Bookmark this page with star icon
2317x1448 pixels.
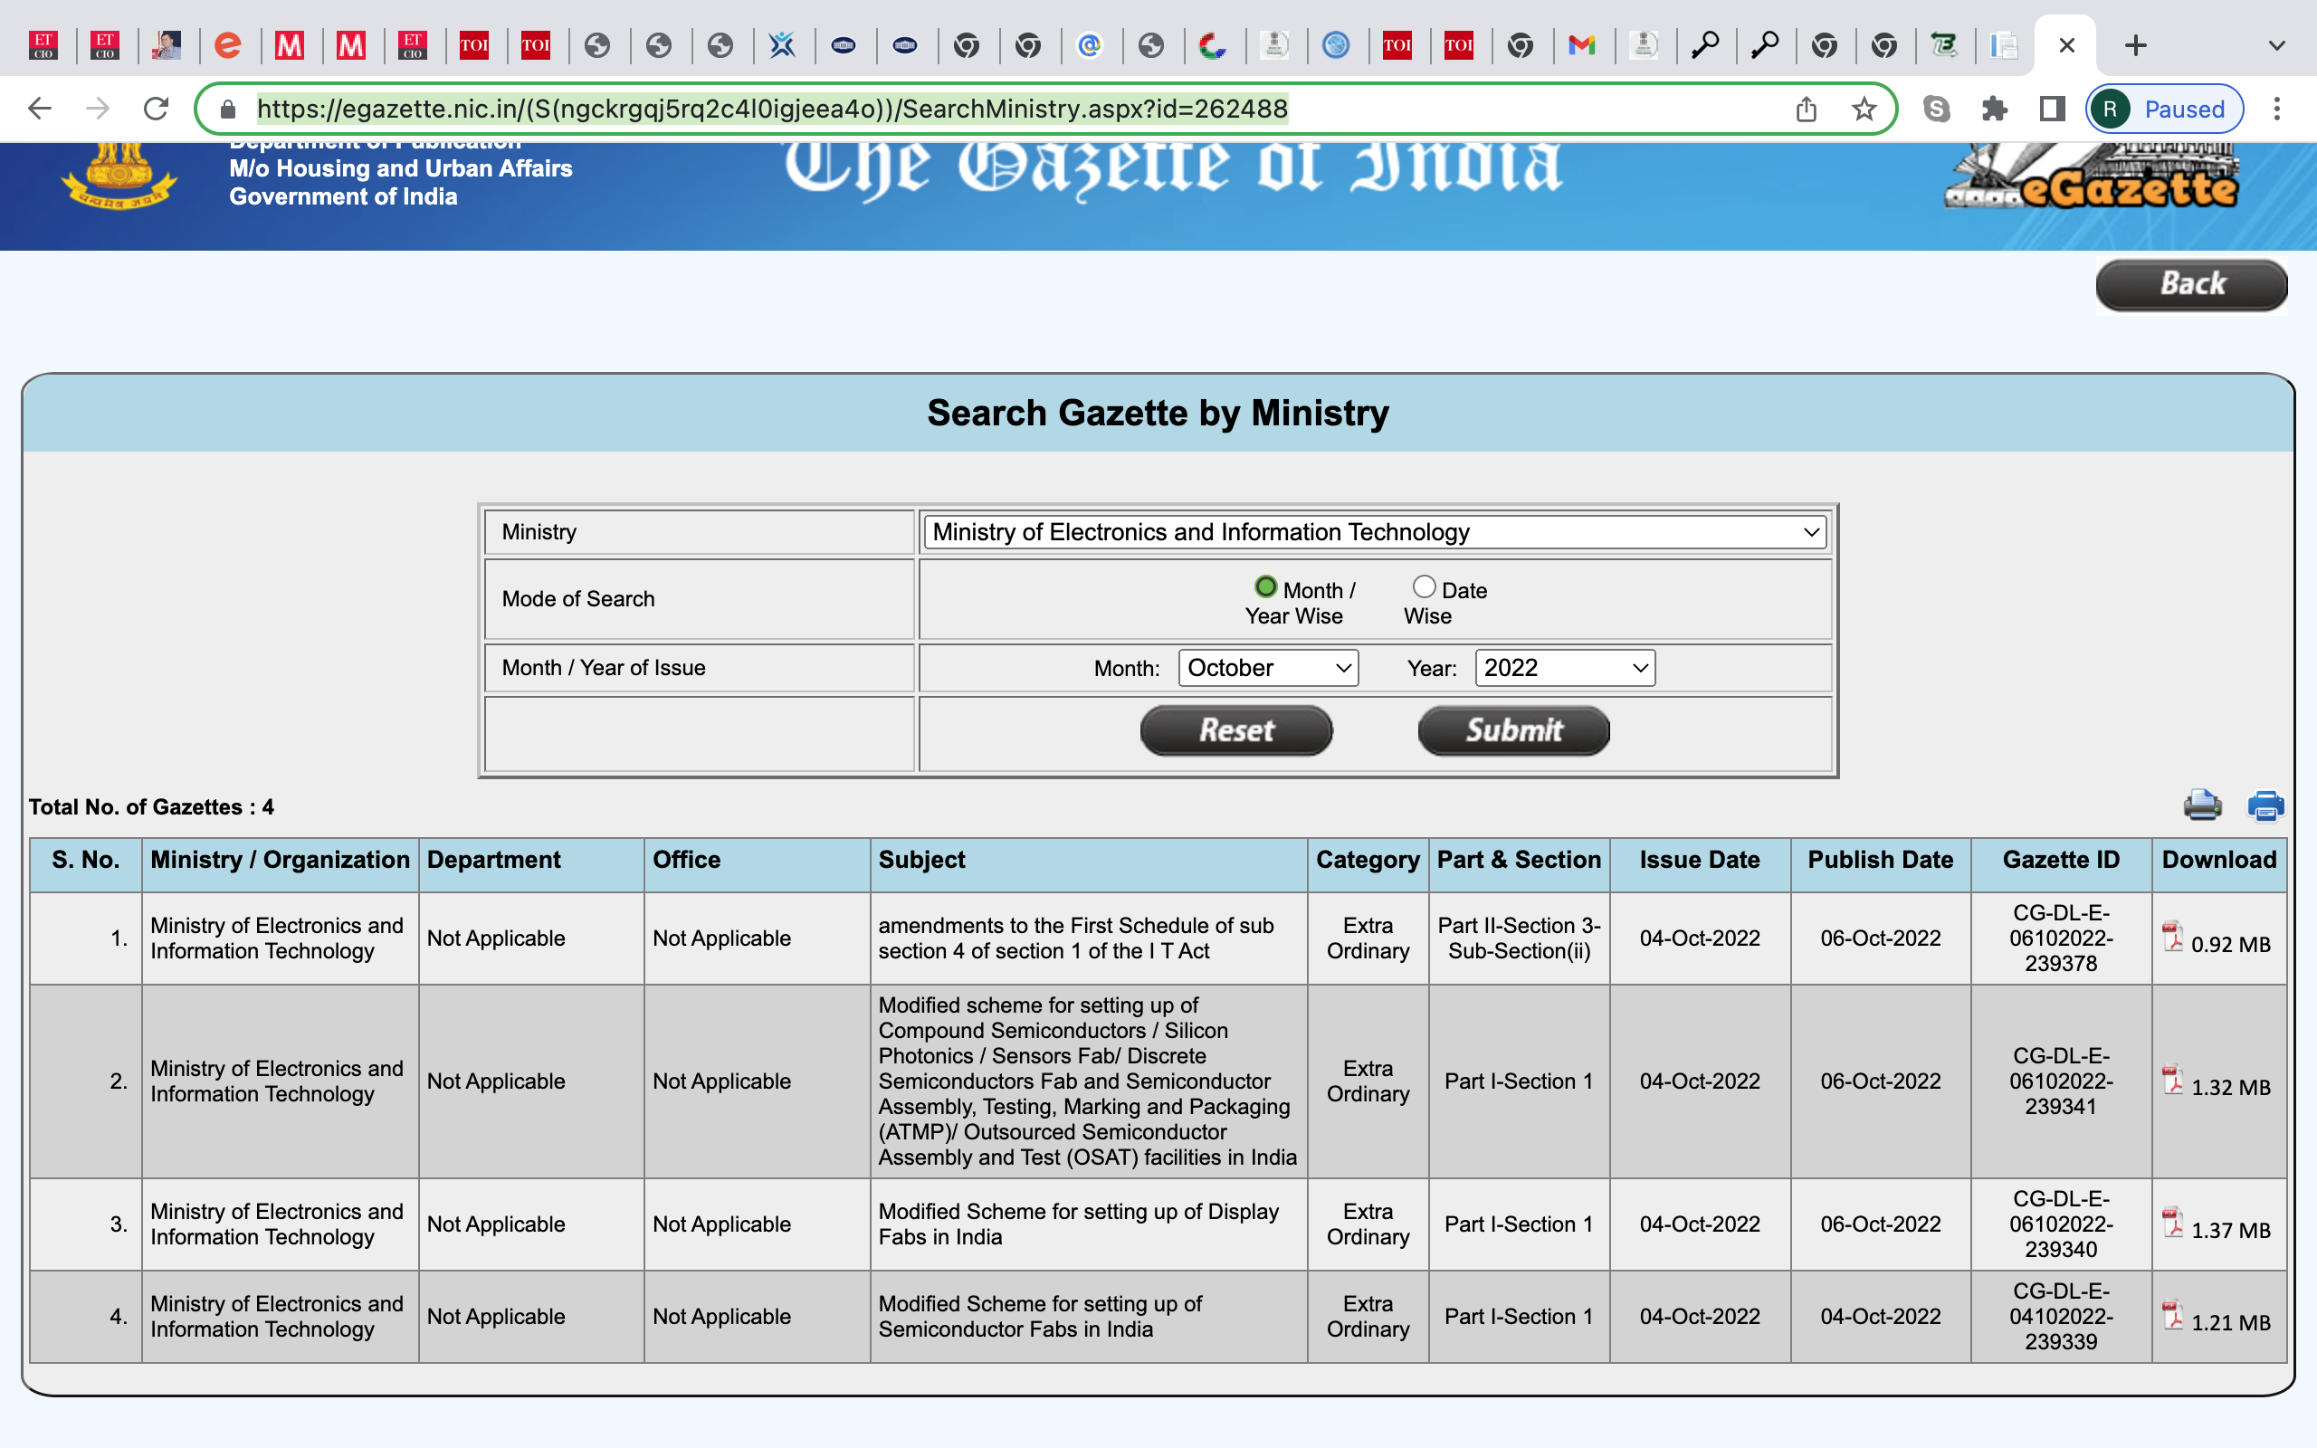tap(1864, 110)
